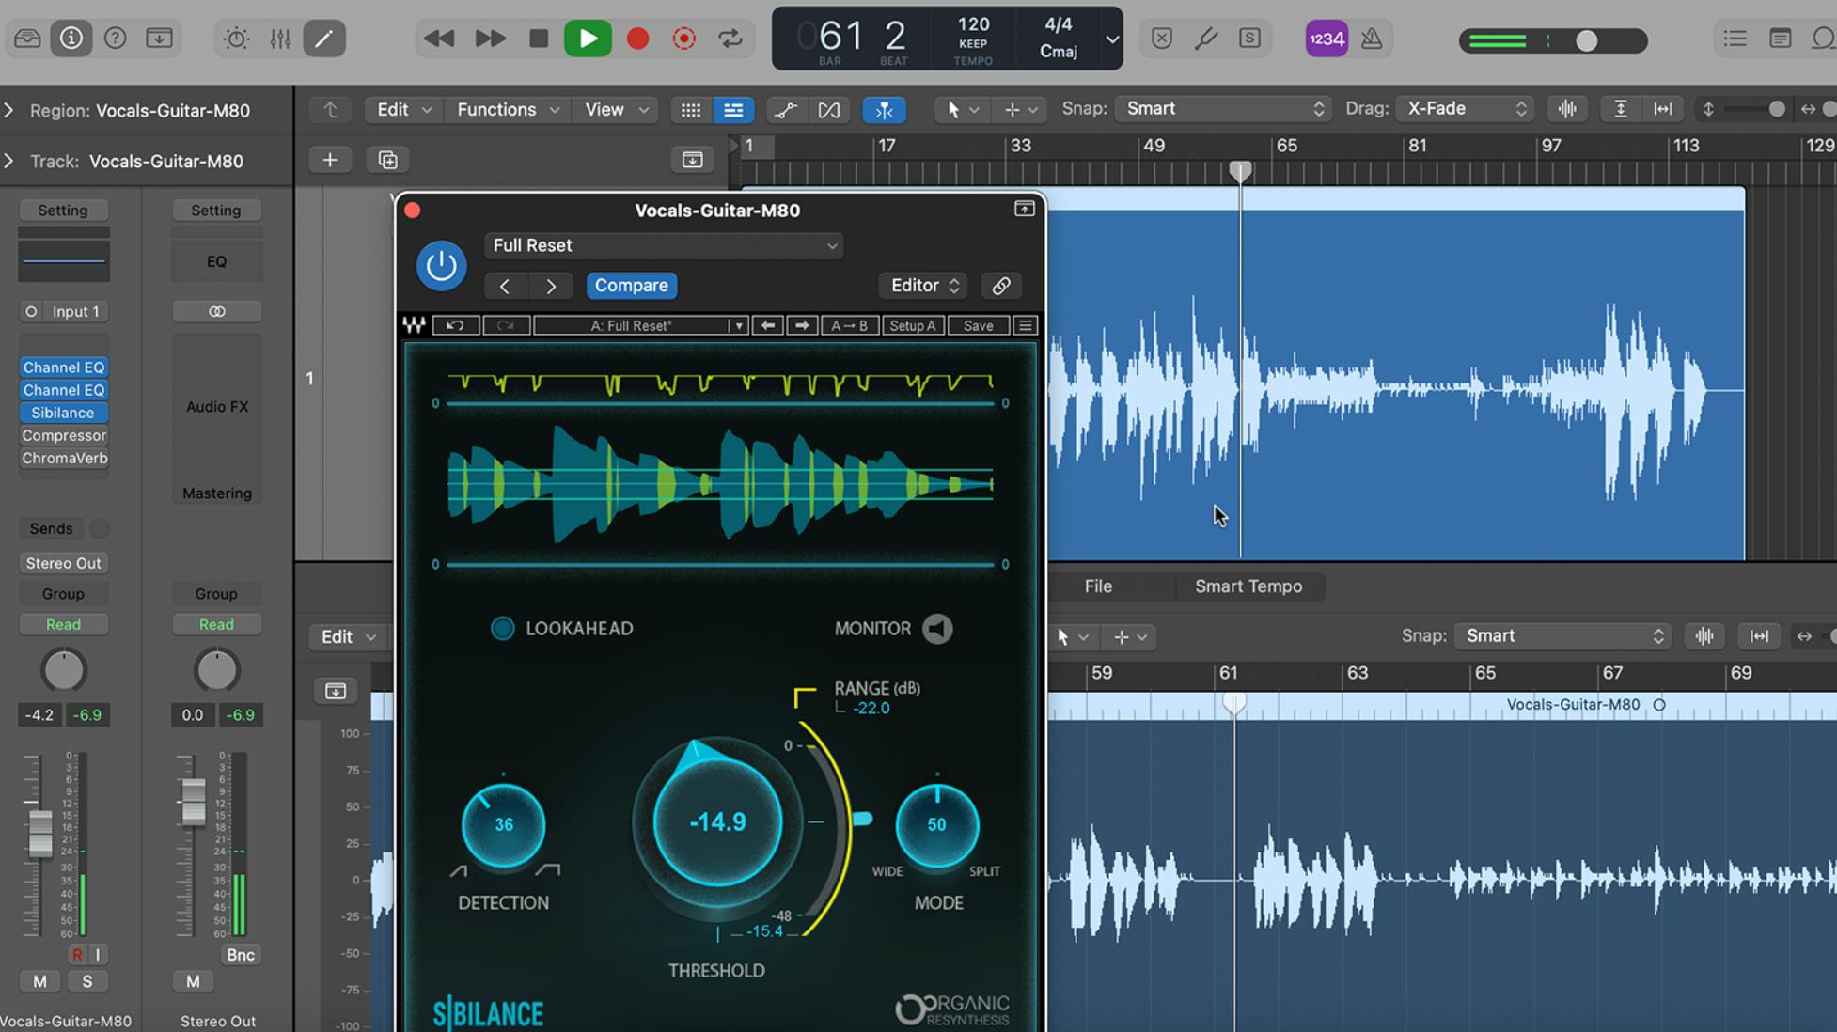This screenshot has width=1837, height=1032.
Task: Toggle the Monitor speaker button
Action: pos(937,629)
